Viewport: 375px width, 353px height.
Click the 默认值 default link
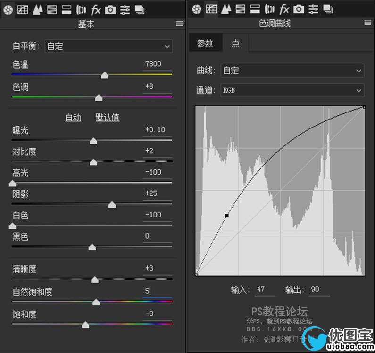[108, 118]
